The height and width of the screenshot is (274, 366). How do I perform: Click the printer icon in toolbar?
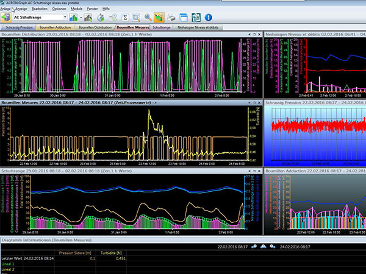point(171,18)
